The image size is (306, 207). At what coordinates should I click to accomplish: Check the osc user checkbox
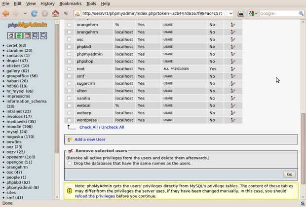point(69,39)
